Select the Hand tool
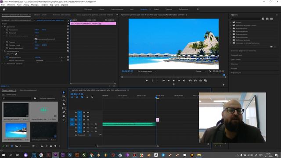Viewport: 281px width, 158px height. [x=64, y=116]
